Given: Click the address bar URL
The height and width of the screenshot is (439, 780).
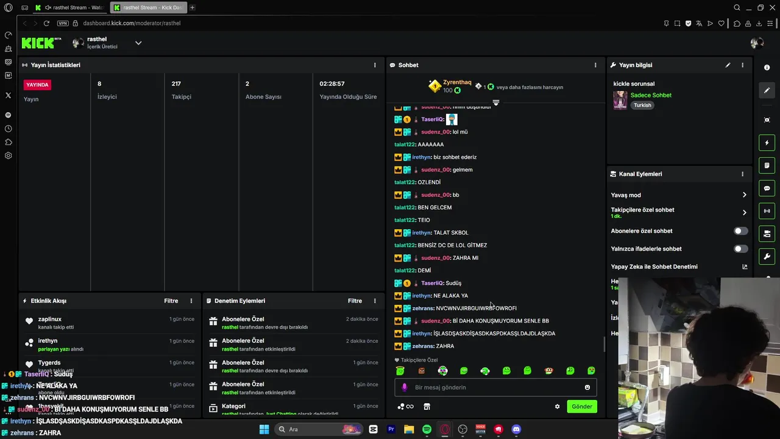Looking at the screenshot, I should [x=132, y=23].
